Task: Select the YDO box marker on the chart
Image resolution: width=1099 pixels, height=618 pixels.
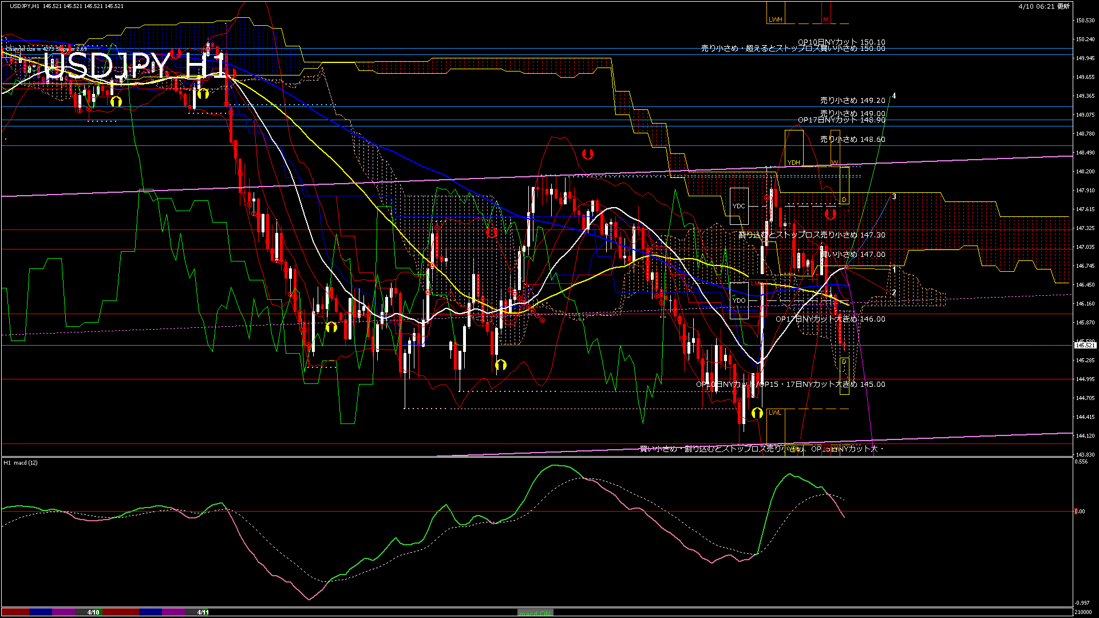Action: pyautogui.click(x=739, y=300)
